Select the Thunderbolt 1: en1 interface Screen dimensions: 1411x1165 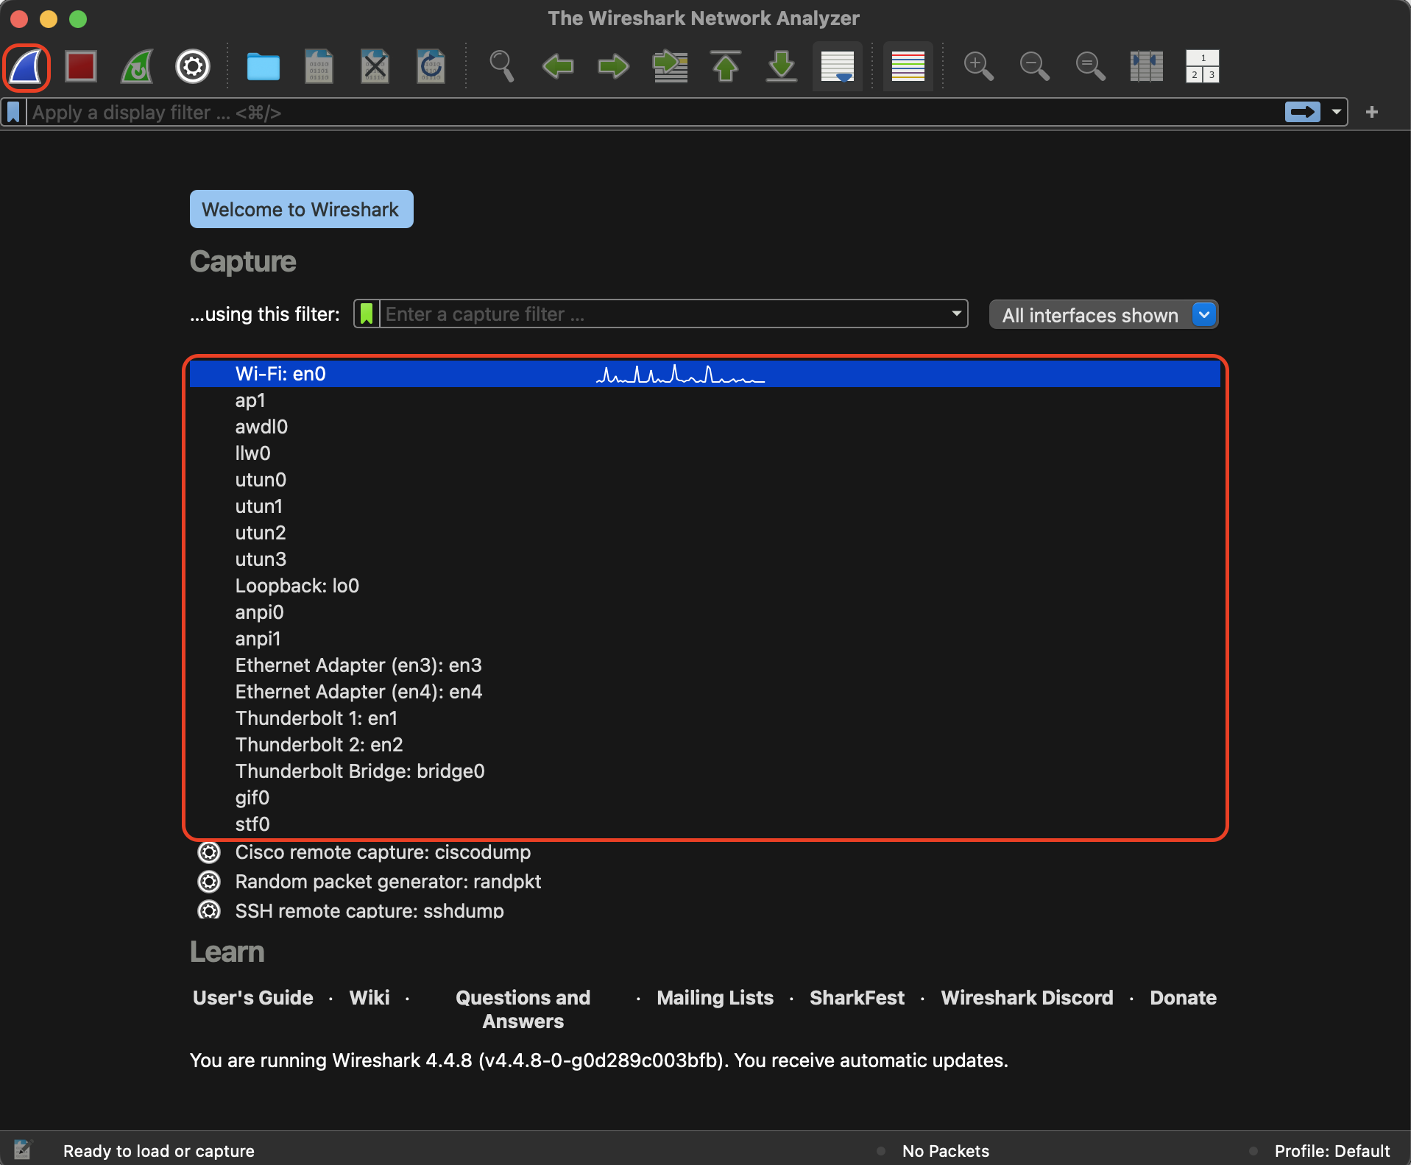coord(705,718)
